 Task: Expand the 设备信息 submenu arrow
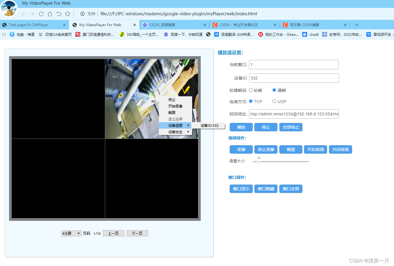click(188, 125)
